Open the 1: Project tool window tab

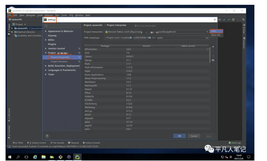(9, 29)
